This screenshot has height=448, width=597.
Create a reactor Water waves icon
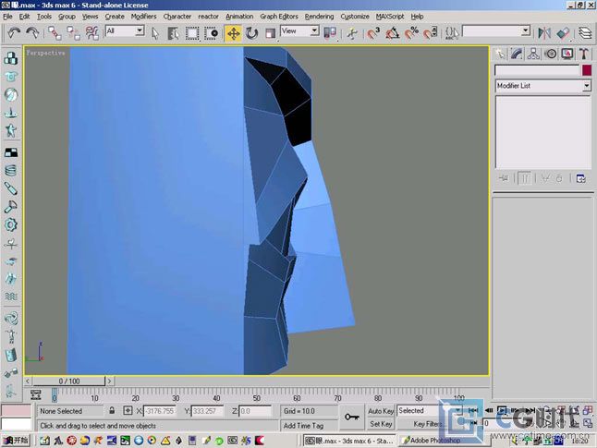pyautogui.click(x=11, y=297)
